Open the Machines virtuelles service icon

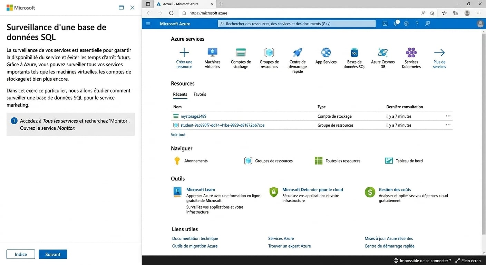coord(212,52)
